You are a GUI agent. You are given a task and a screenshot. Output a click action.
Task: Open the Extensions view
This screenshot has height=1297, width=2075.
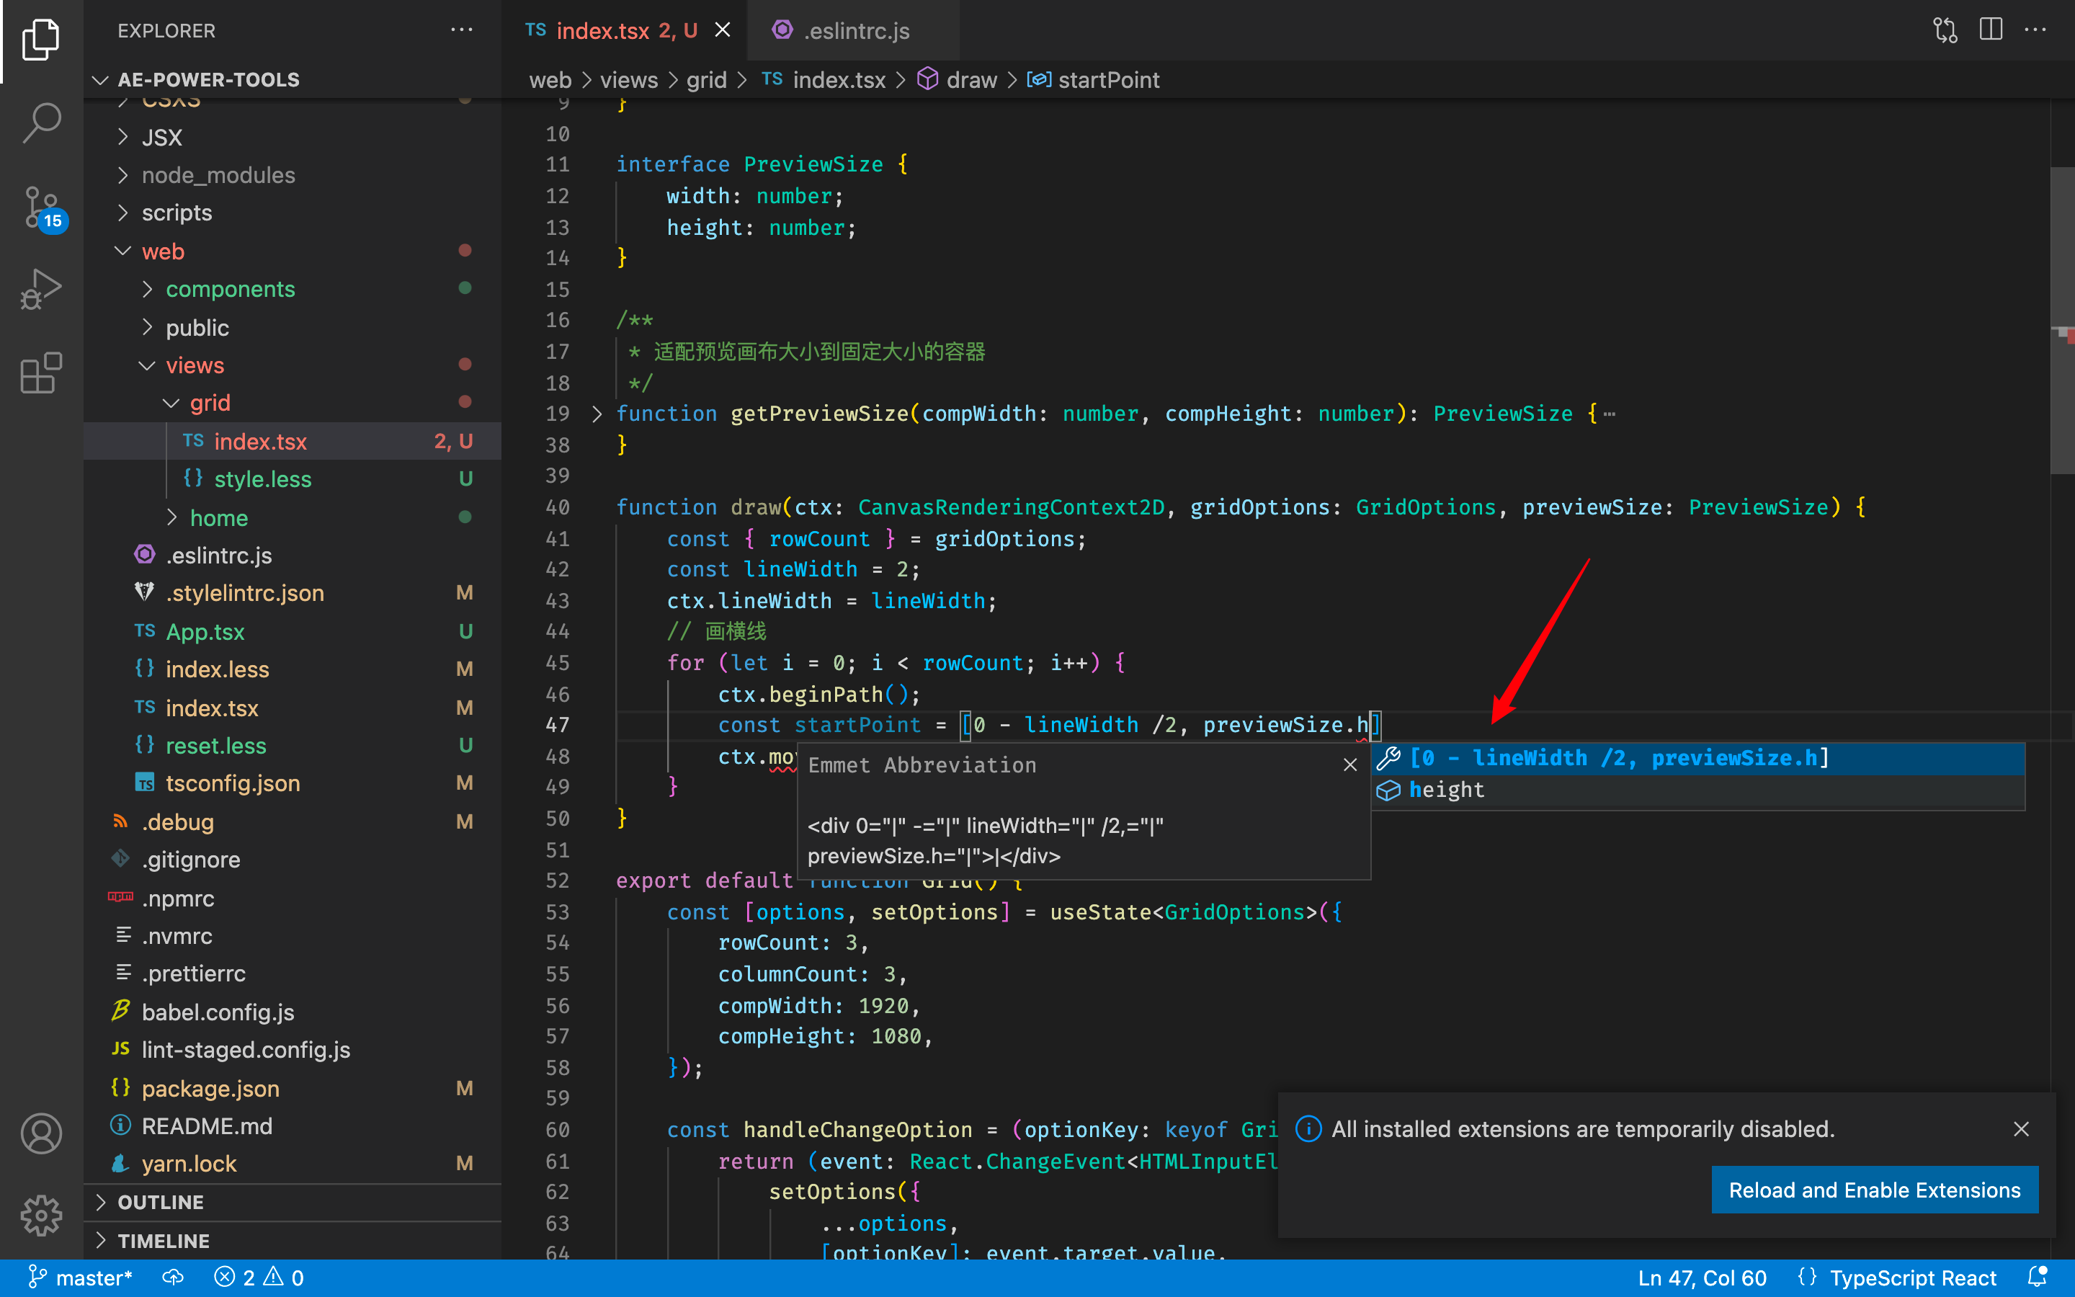40,373
